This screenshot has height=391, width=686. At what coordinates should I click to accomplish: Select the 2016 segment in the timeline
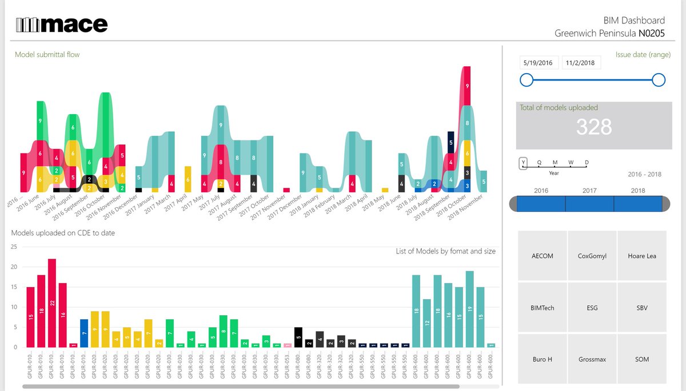(x=541, y=204)
